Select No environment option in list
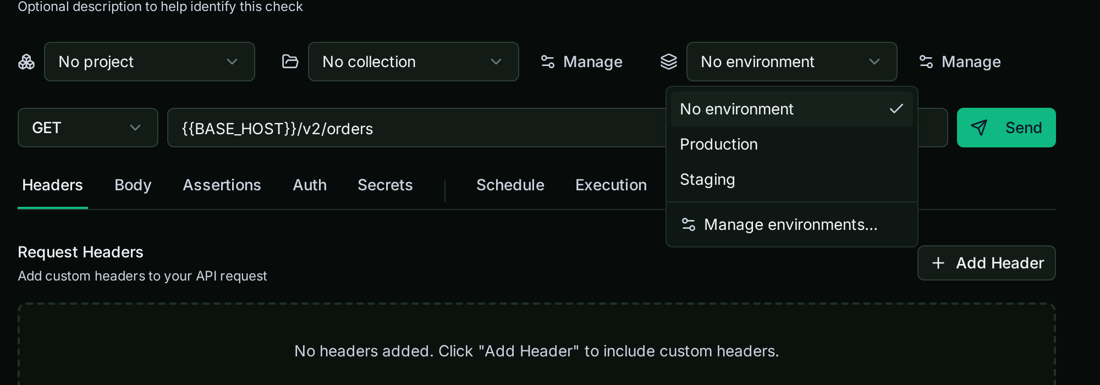Viewport: 1100px width, 385px height. point(792,109)
